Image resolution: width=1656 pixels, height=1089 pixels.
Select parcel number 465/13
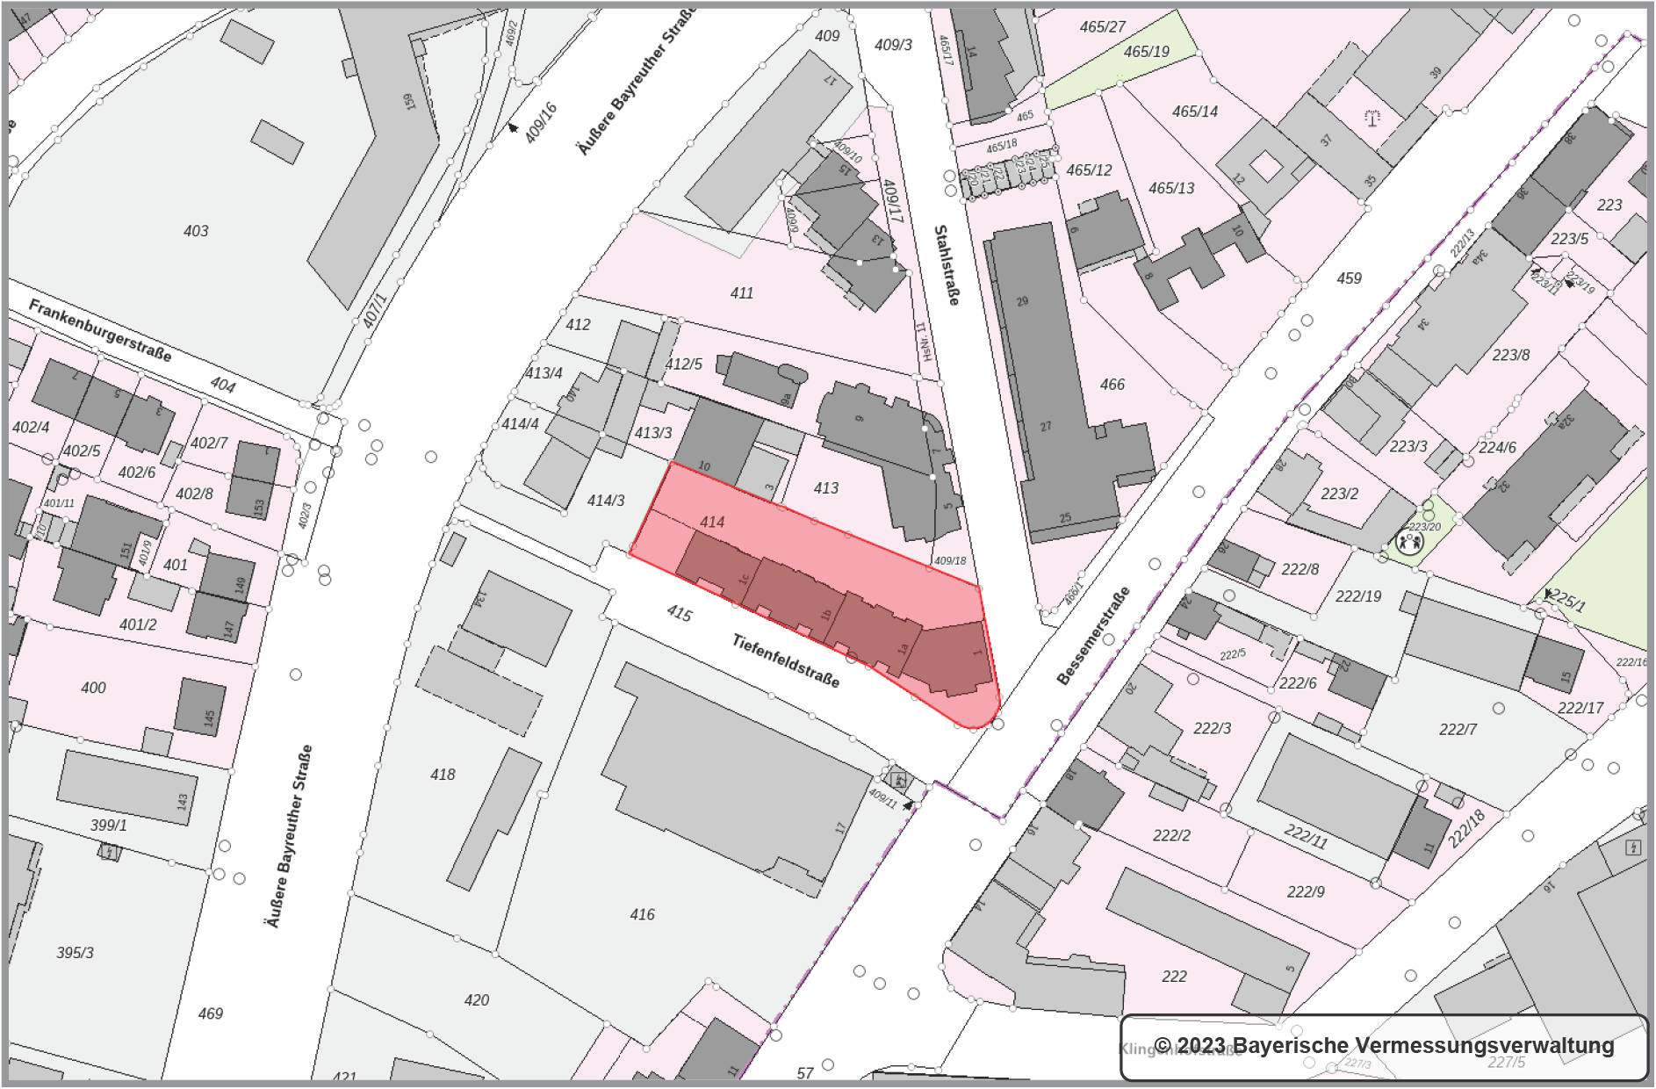(1171, 187)
